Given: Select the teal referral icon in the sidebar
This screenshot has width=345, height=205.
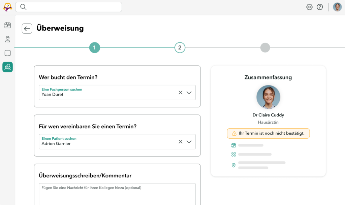Looking at the screenshot, I should pos(7,67).
